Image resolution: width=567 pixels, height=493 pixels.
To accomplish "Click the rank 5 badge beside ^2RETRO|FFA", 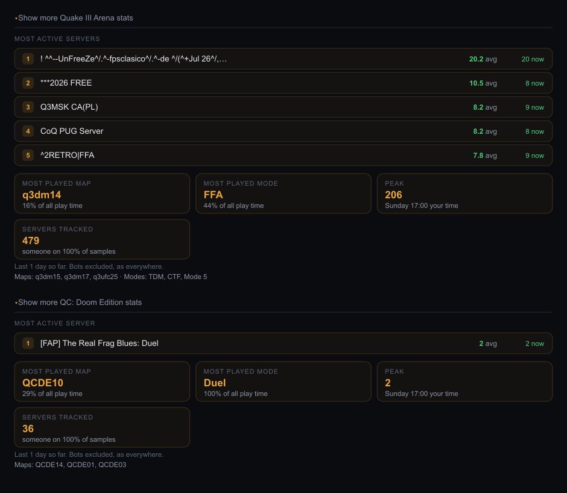I will coord(28,155).
